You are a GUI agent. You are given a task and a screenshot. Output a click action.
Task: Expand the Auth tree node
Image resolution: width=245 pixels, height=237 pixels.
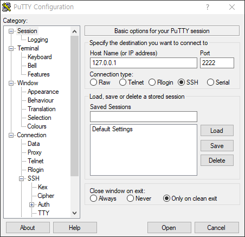[x=32, y=205]
